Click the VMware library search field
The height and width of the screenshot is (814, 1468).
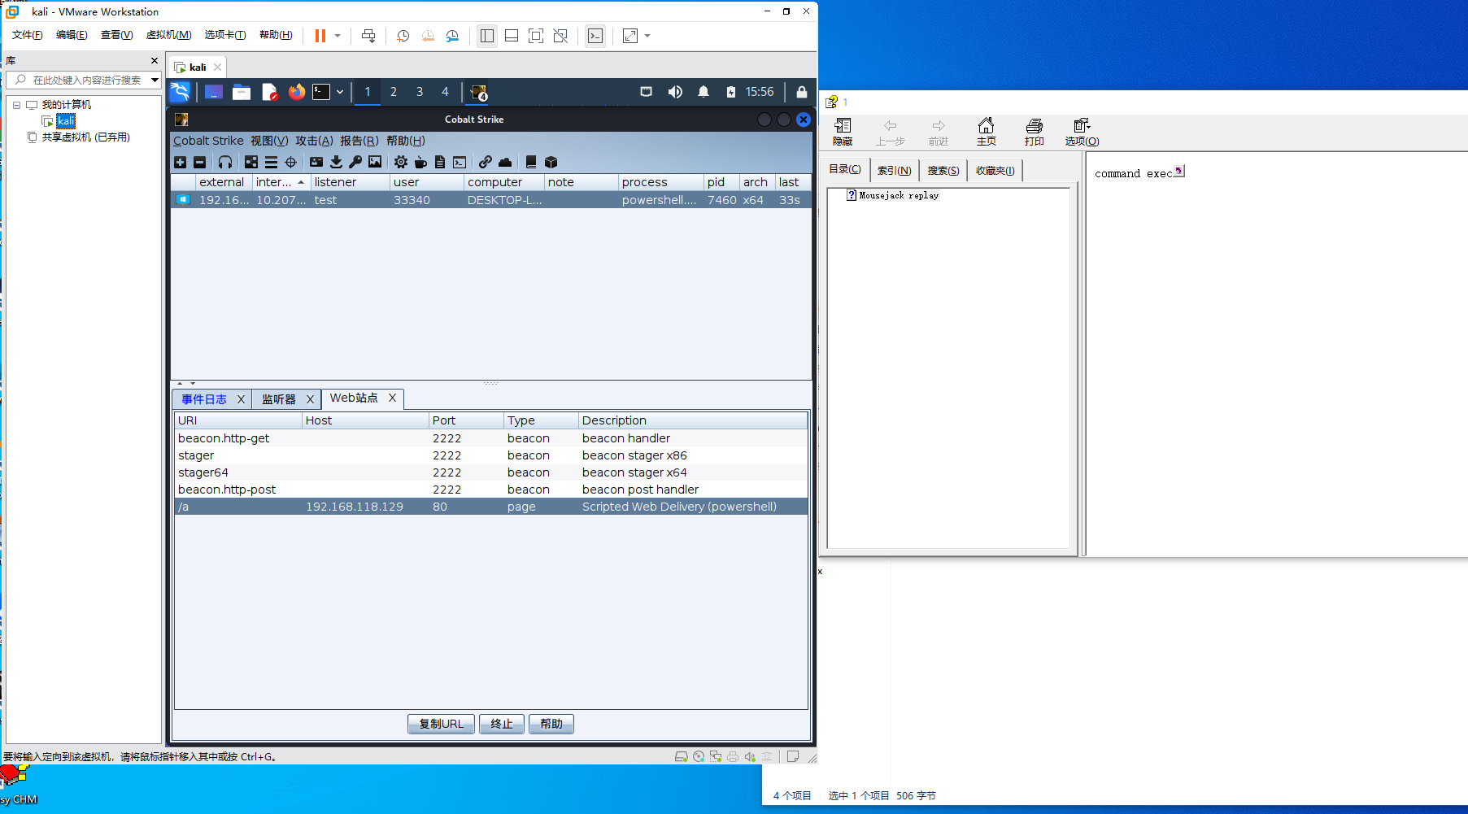click(x=85, y=80)
